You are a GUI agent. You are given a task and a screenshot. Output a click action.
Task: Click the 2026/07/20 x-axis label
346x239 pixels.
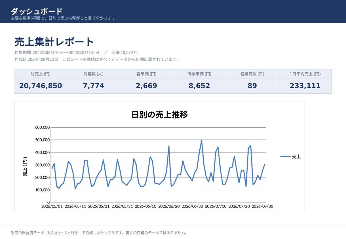coord(239,206)
